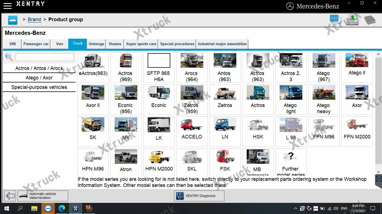Filter by Special-purpose vehicles

coord(39,87)
